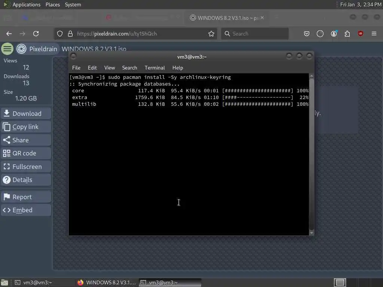Bookmark this page with the star icon
Screen dimensions: 383x287
(211, 34)
